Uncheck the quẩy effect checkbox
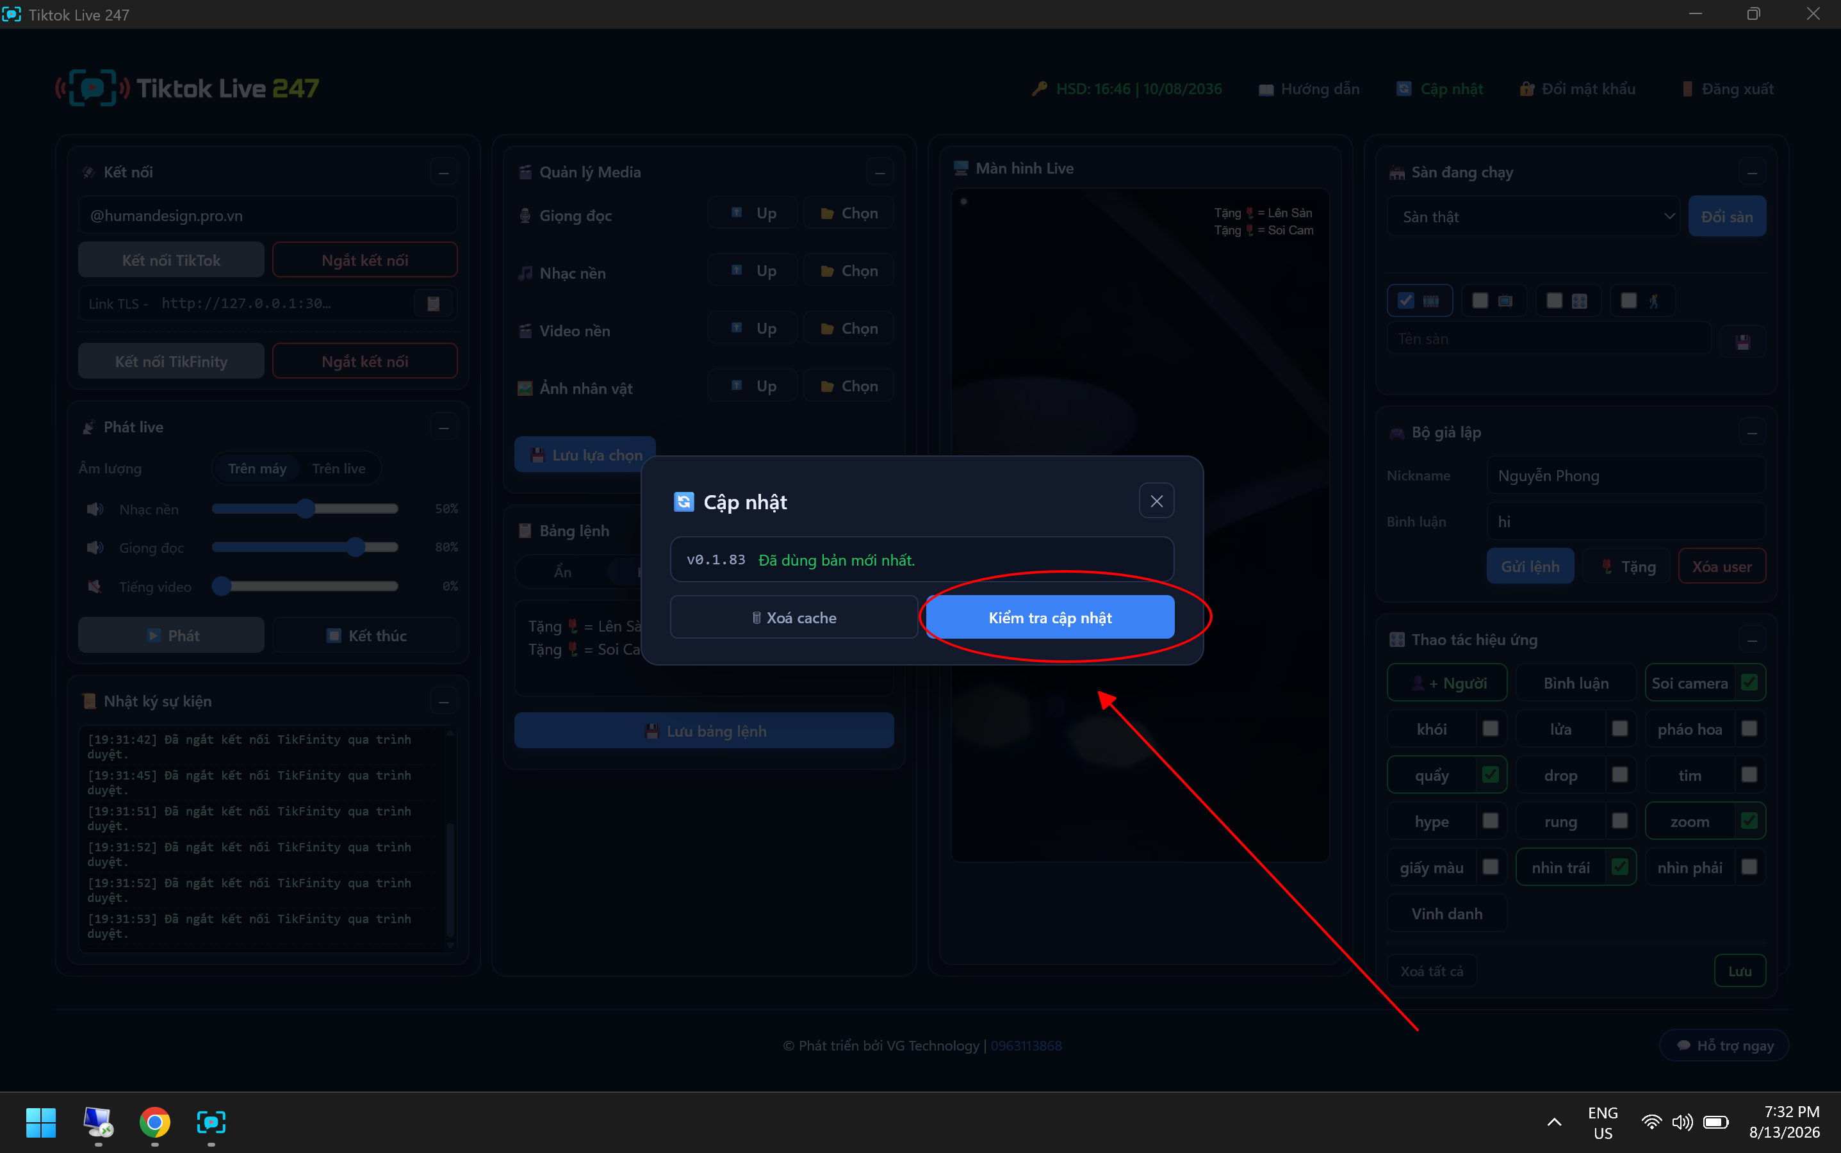1841x1153 pixels. pyautogui.click(x=1489, y=775)
